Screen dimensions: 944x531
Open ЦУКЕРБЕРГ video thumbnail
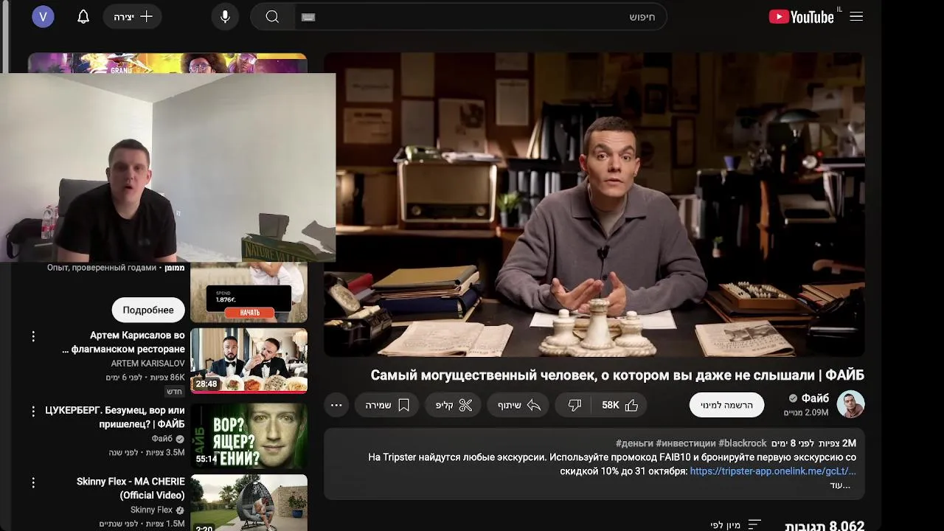249,436
